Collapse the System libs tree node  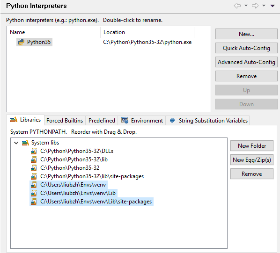pos(16,143)
